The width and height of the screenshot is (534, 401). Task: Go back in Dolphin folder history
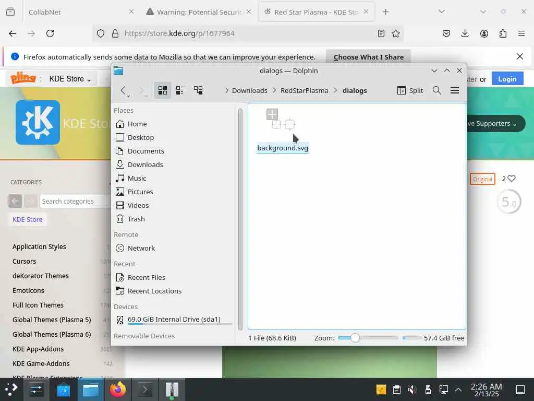click(123, 90)
